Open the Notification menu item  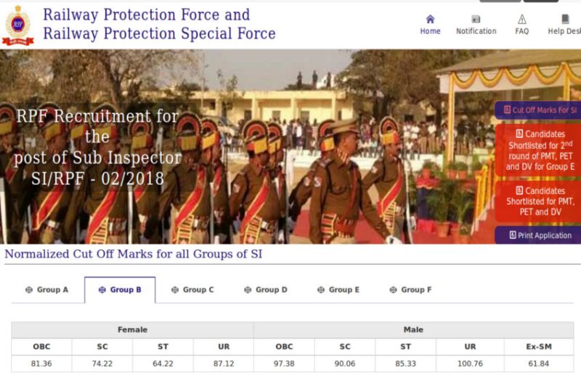(476, 25)
